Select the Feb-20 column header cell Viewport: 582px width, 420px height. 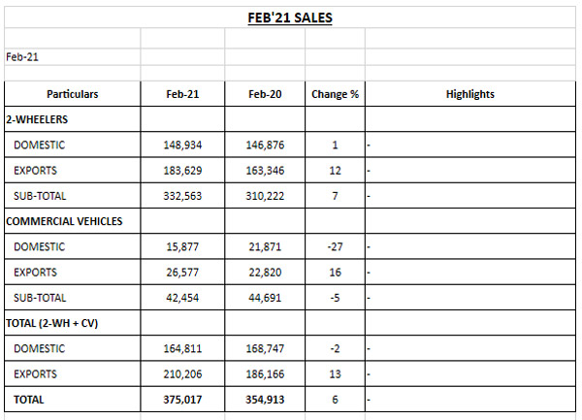pos(264,94)
